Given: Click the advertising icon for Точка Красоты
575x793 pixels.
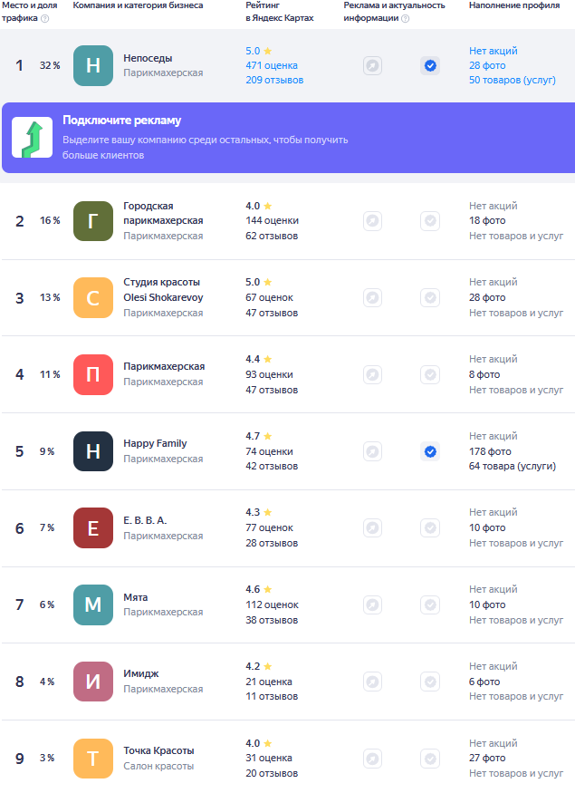Looking at the screenshot, I should tap(372, 759).
